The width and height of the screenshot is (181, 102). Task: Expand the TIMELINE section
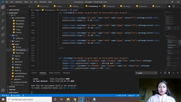17,90
